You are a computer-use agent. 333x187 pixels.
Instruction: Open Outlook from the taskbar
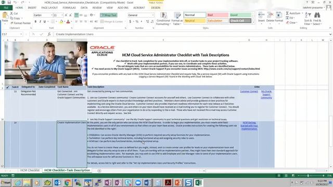click(58, 182)
